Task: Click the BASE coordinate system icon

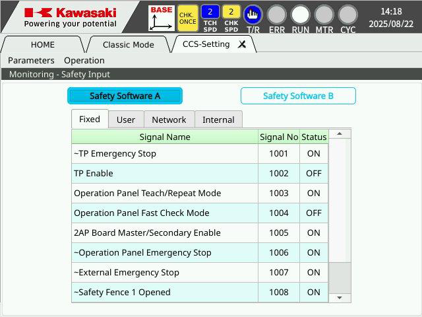Action: (x=161, y=18)
